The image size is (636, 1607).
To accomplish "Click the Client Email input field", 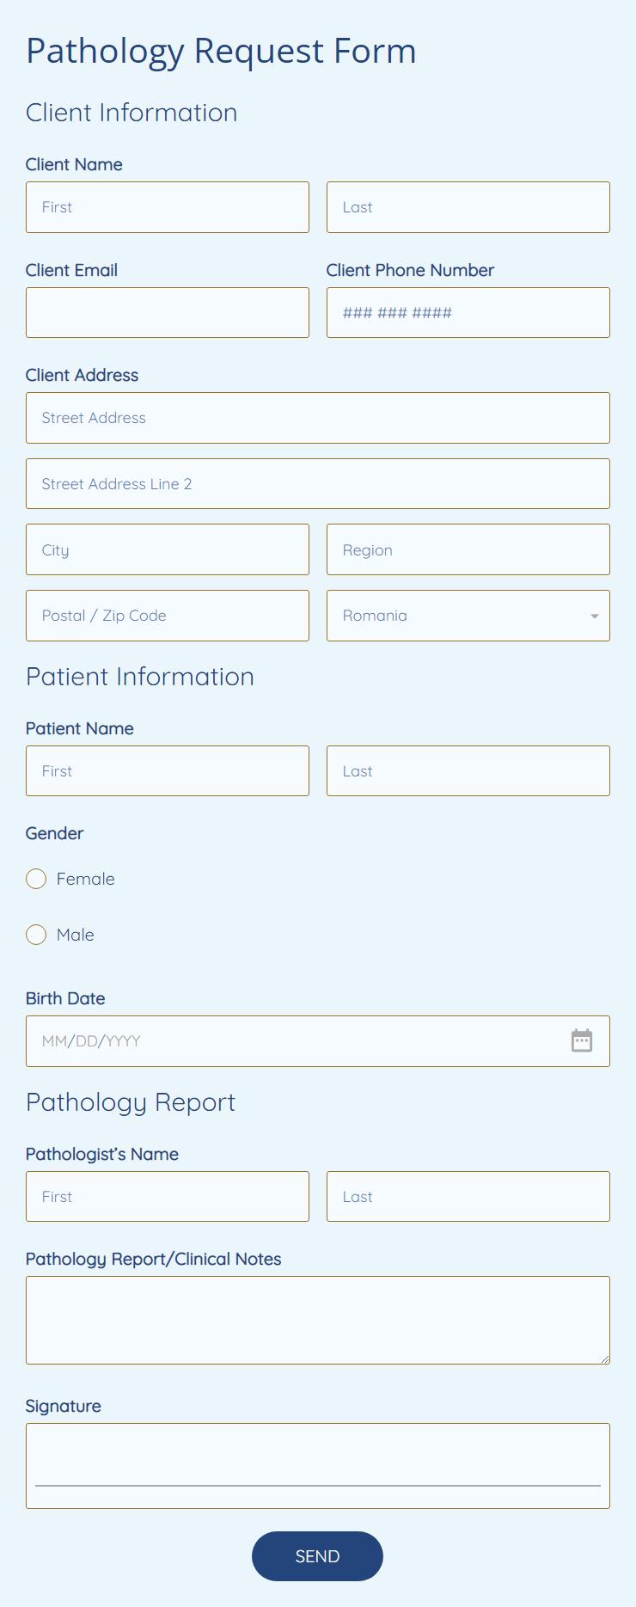I will click(167, 312).
